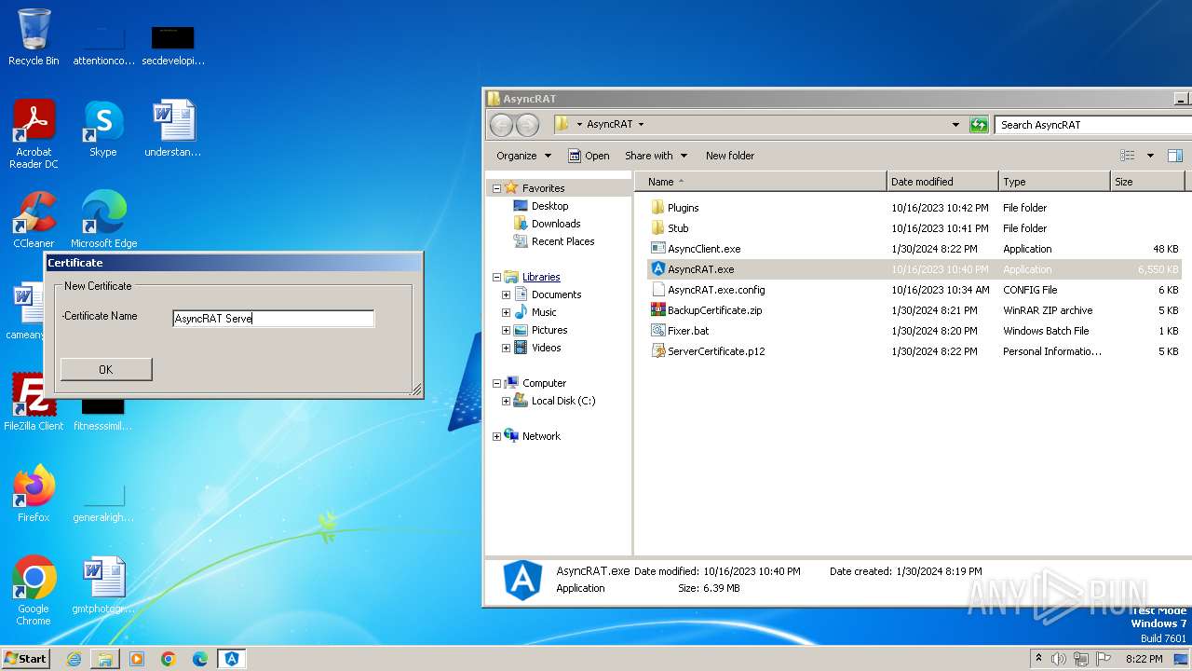Click the Explorer Forward navigation button
The image size is (1192, 671).
[527, 125]
